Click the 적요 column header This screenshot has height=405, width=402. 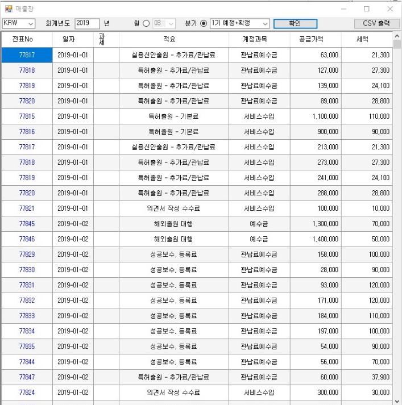coord(174,39)
